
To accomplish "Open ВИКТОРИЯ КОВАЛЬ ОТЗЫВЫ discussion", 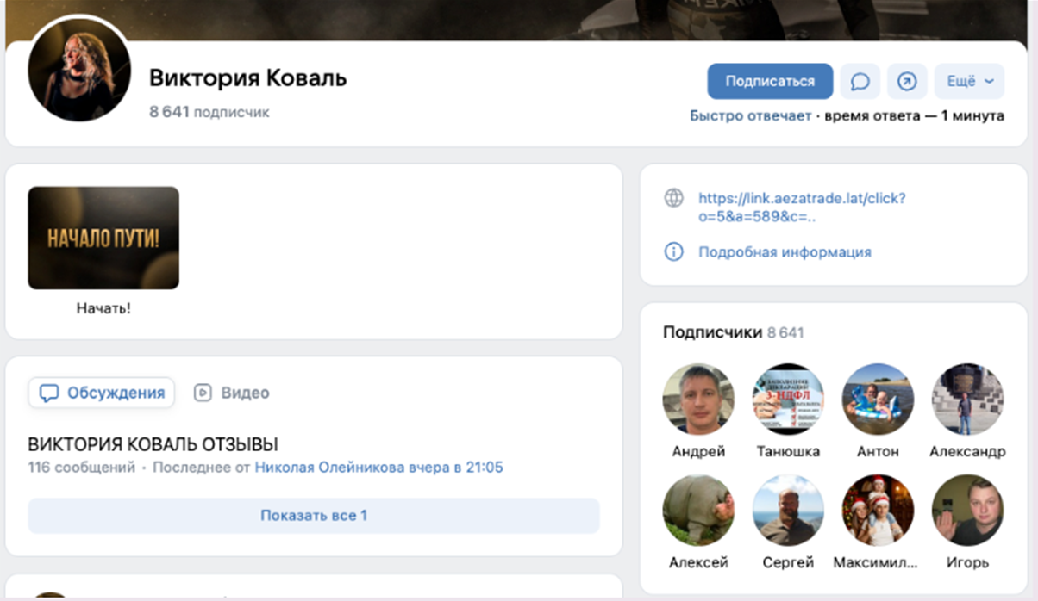I will 153,445.
